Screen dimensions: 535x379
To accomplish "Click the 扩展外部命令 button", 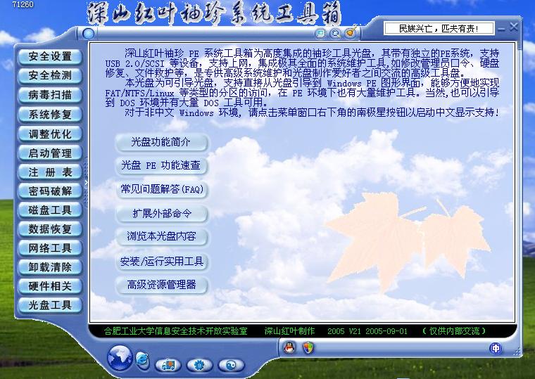I will tap(161, 214).
